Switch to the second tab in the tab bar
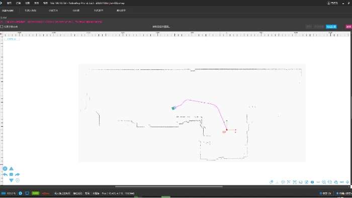This screenshot has height=198, width=352. pos(31,11)
